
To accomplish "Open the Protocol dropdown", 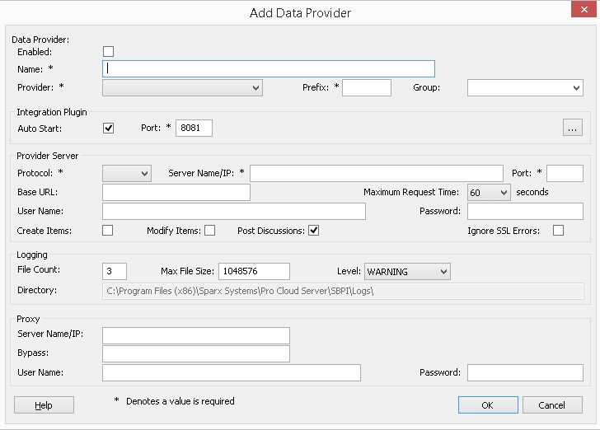I will click(127, 173).
